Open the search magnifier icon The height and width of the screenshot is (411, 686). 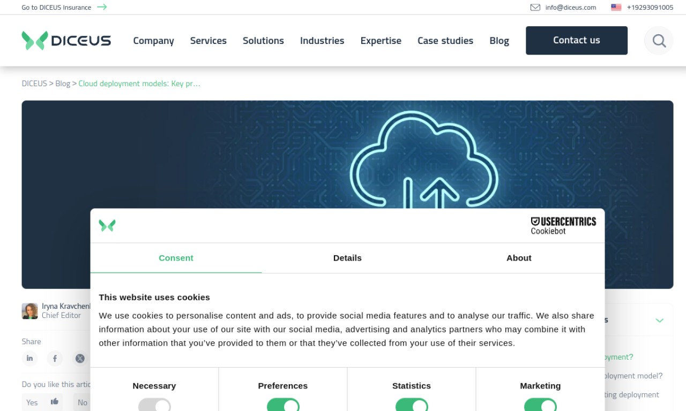click(659, 41)
